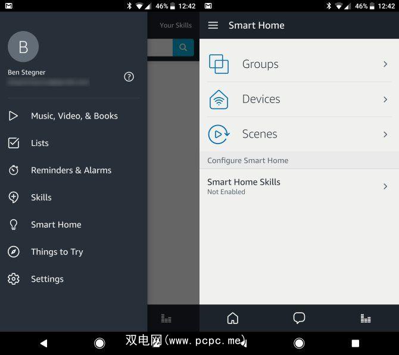Click the skills search input field
The height and width of the screenshot is (355, 399).
click(x=160, y=47)
